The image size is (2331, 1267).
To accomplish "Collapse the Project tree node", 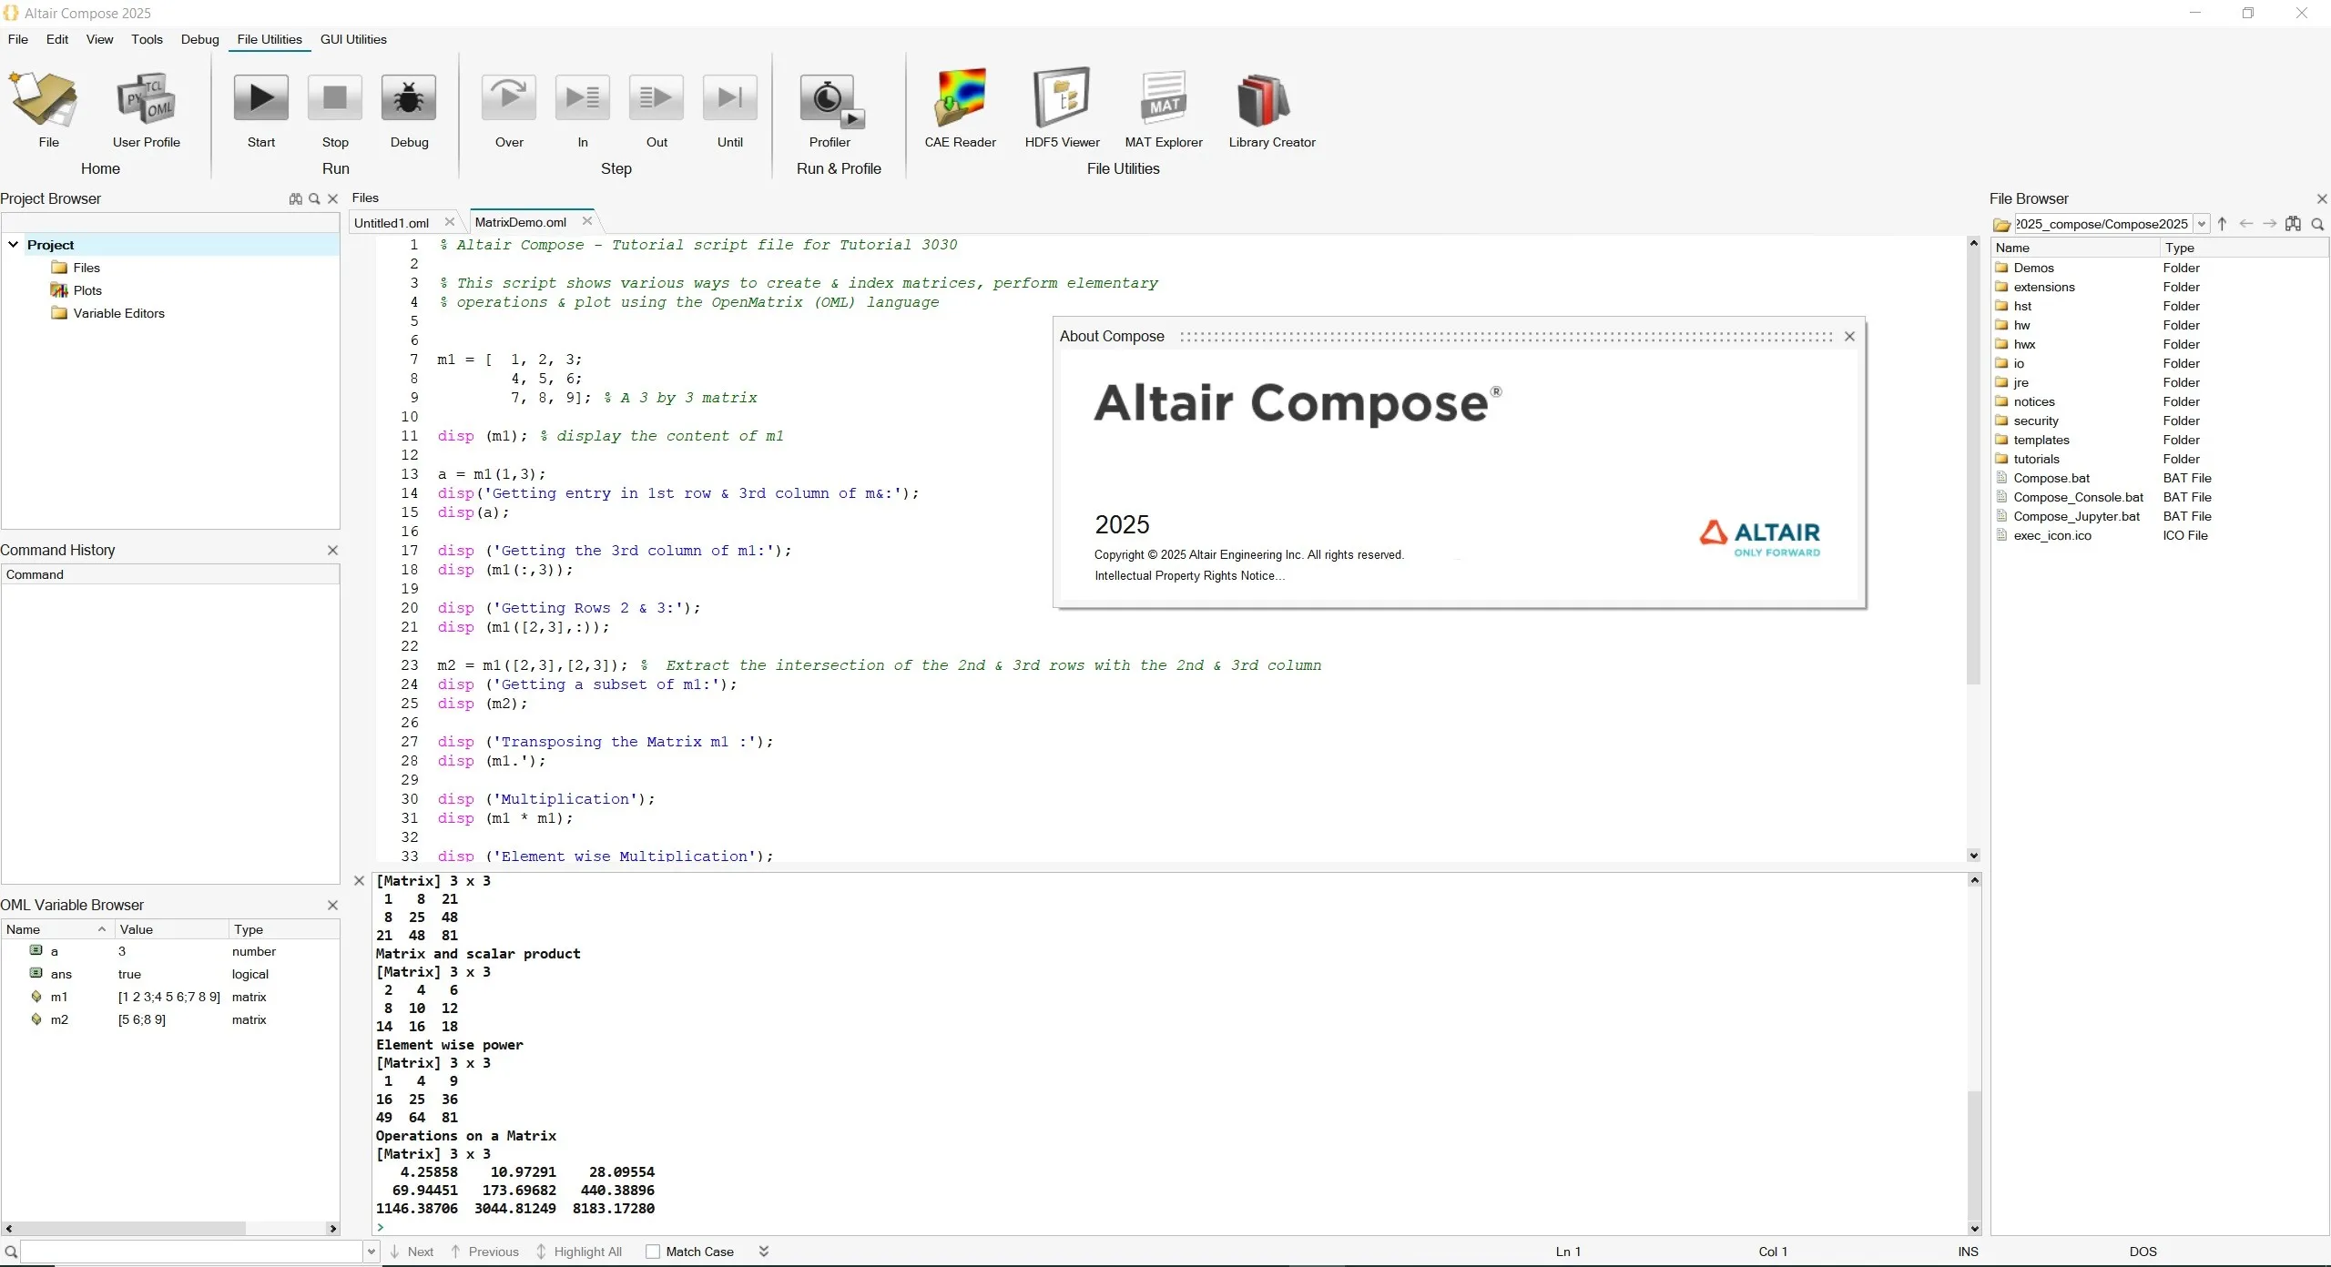I will (14, 245).
